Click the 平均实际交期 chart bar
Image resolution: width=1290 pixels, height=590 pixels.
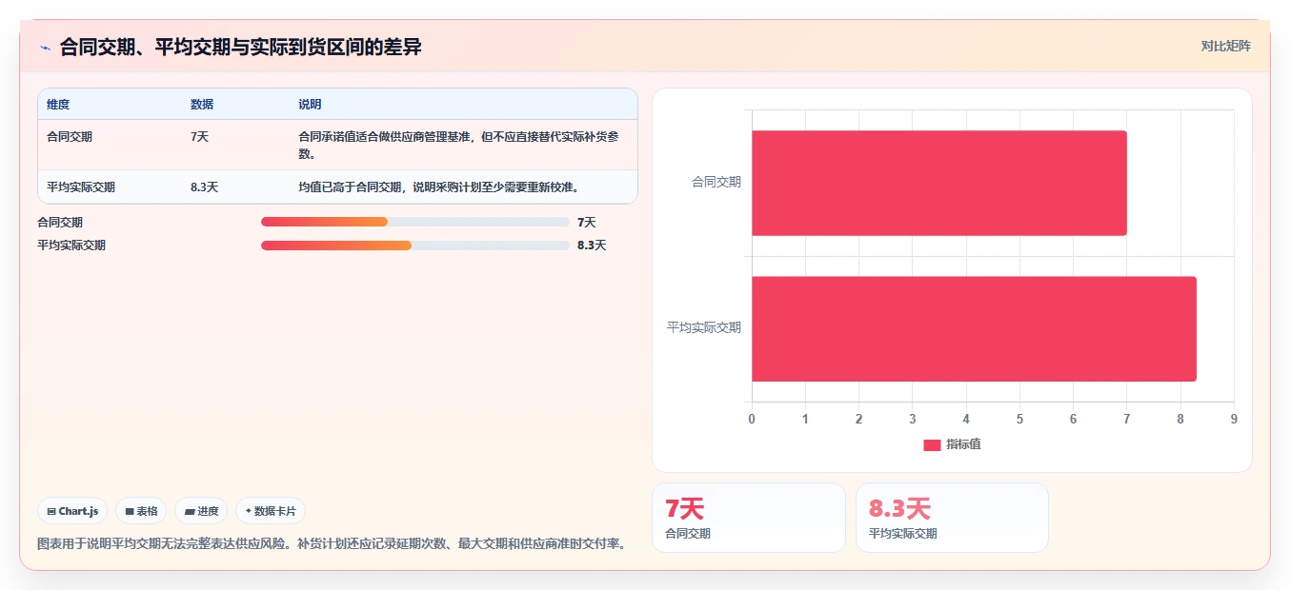pos(974,329)
